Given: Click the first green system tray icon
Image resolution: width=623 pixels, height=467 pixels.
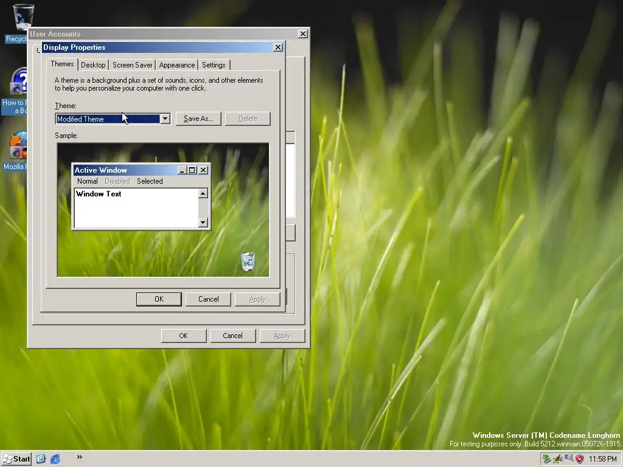Looking at the screenshot, I should 547,459.
